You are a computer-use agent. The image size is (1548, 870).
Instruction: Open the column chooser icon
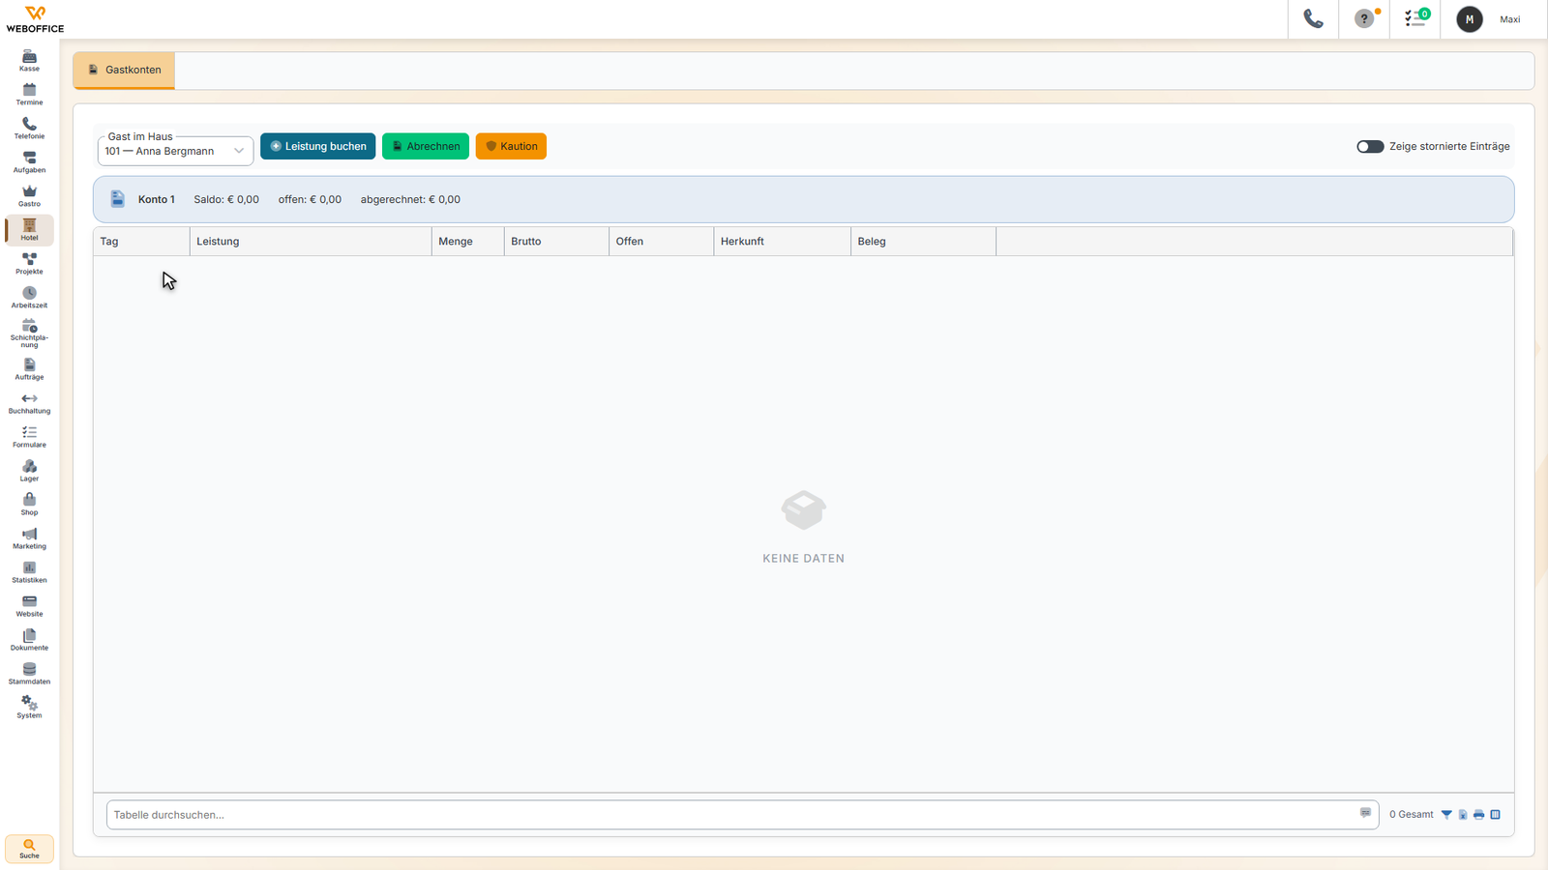pyautogui.click(x=1495, y=815)
